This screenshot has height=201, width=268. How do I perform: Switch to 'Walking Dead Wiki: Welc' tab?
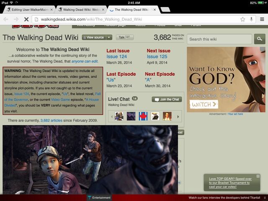[x=81, y=10]
